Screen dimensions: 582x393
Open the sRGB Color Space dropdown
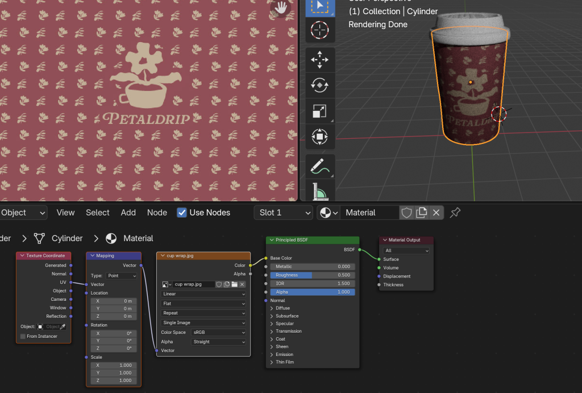(x=219, y=332)
